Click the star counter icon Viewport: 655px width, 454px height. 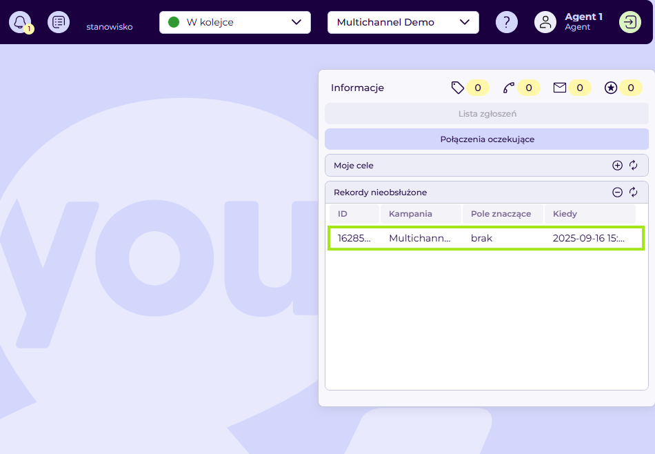pos(611,88)
